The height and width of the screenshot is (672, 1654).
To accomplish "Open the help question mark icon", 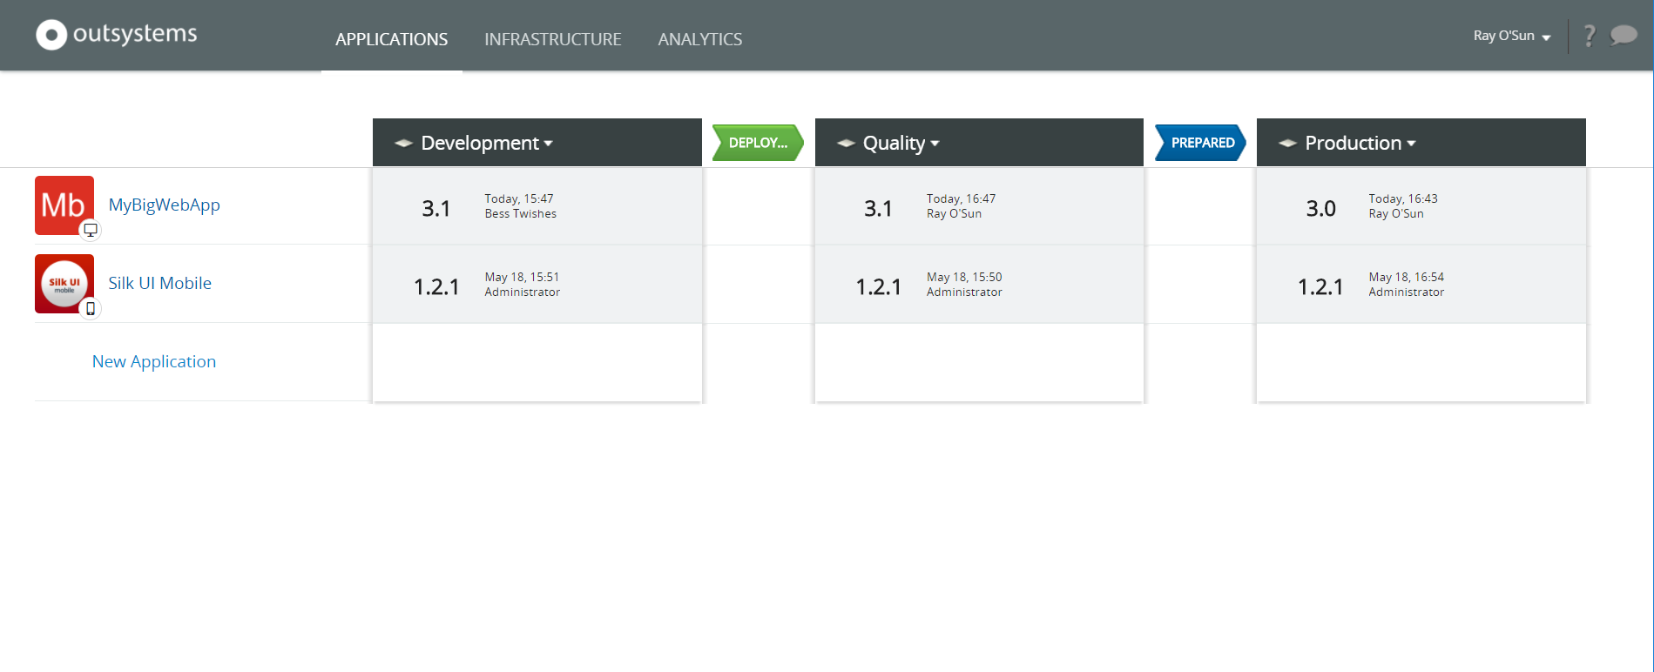I will tap(1590, 36).
